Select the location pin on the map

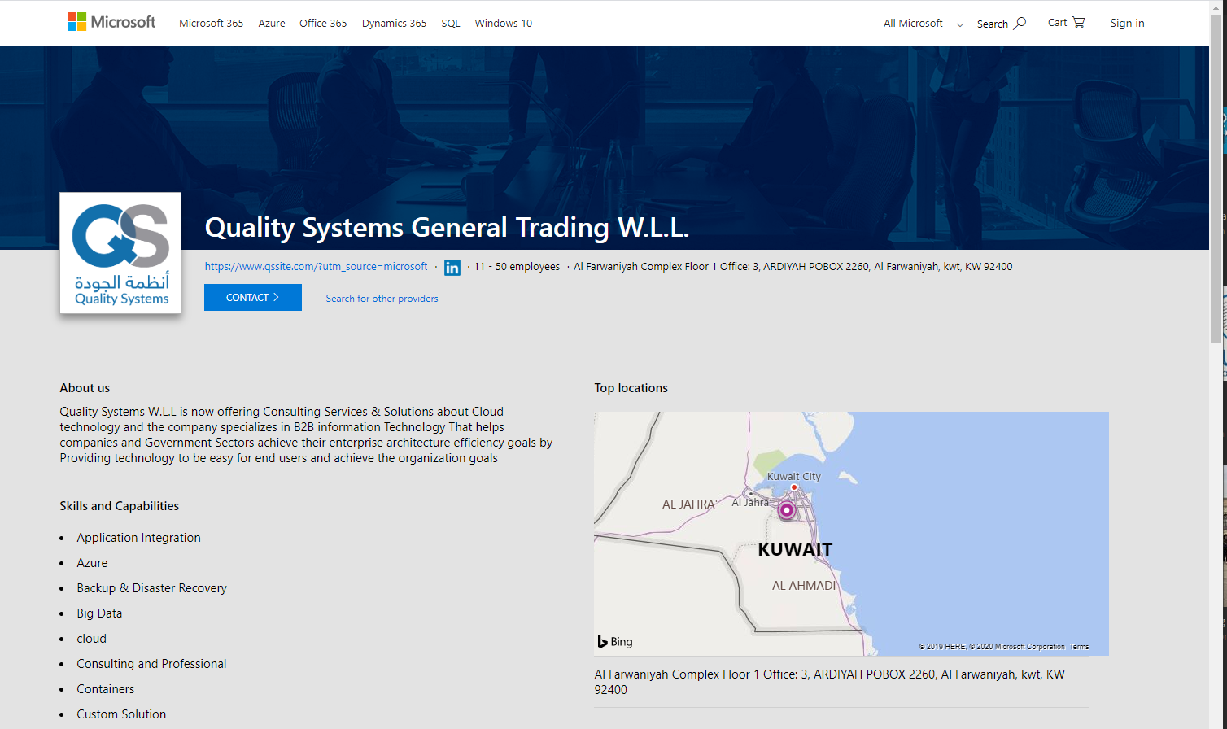pos(786,511)
